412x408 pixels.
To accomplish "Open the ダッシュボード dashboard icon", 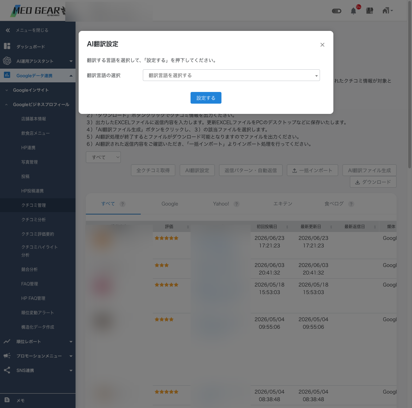I will point(7,46).
